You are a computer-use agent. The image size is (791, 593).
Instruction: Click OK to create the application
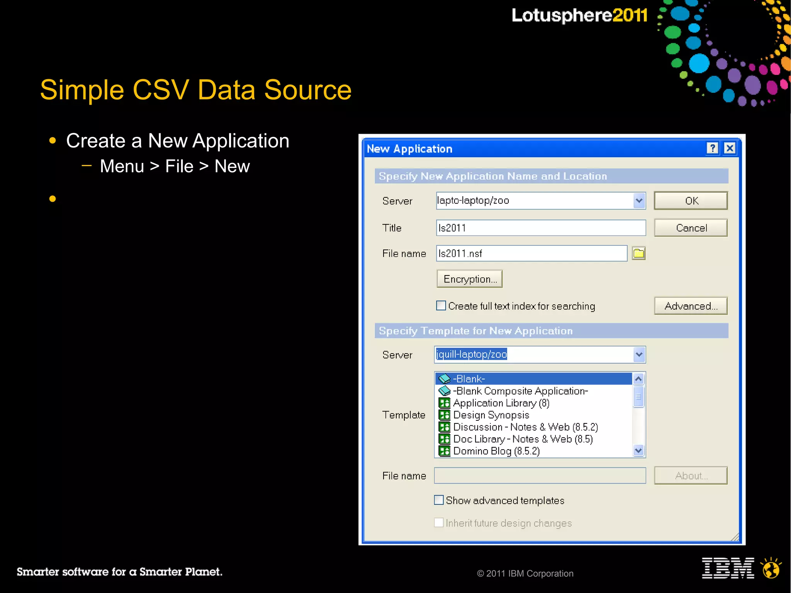[x=691, y=200]
